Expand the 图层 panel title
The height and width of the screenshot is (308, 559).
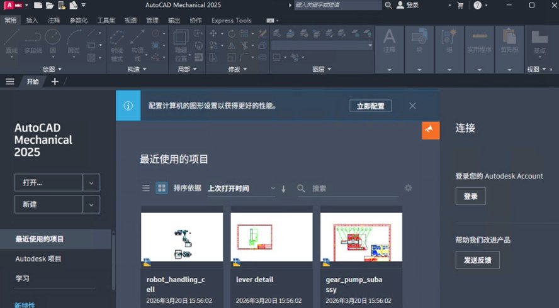322,69
